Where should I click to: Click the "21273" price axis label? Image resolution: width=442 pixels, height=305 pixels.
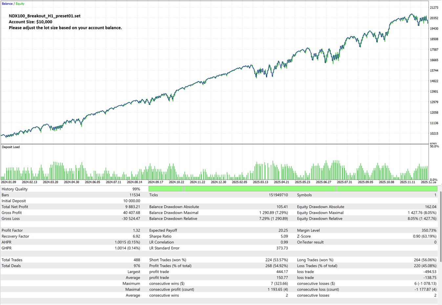click(434, 8)
